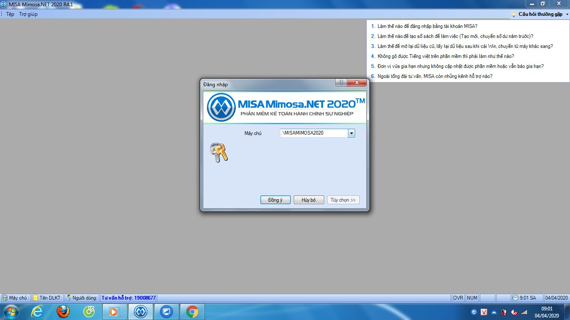Viewport: 570px width, 320px height.
Task: Launch Google Chrome from the taskbar
Action: [192, 312]
